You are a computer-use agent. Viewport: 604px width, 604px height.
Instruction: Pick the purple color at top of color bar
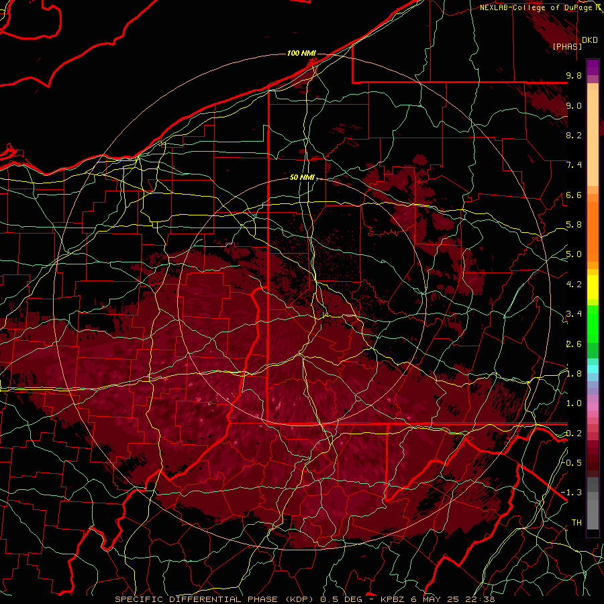tap(593, 67)
